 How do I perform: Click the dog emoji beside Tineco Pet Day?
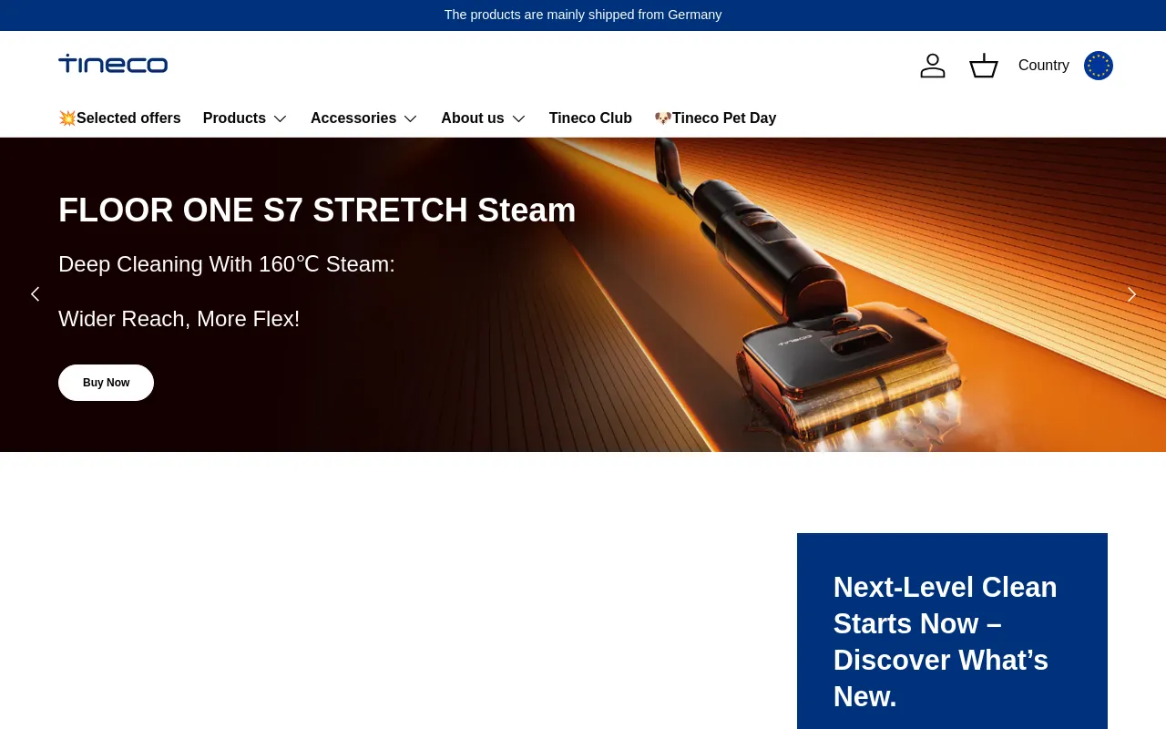click(x=663, y=118)
